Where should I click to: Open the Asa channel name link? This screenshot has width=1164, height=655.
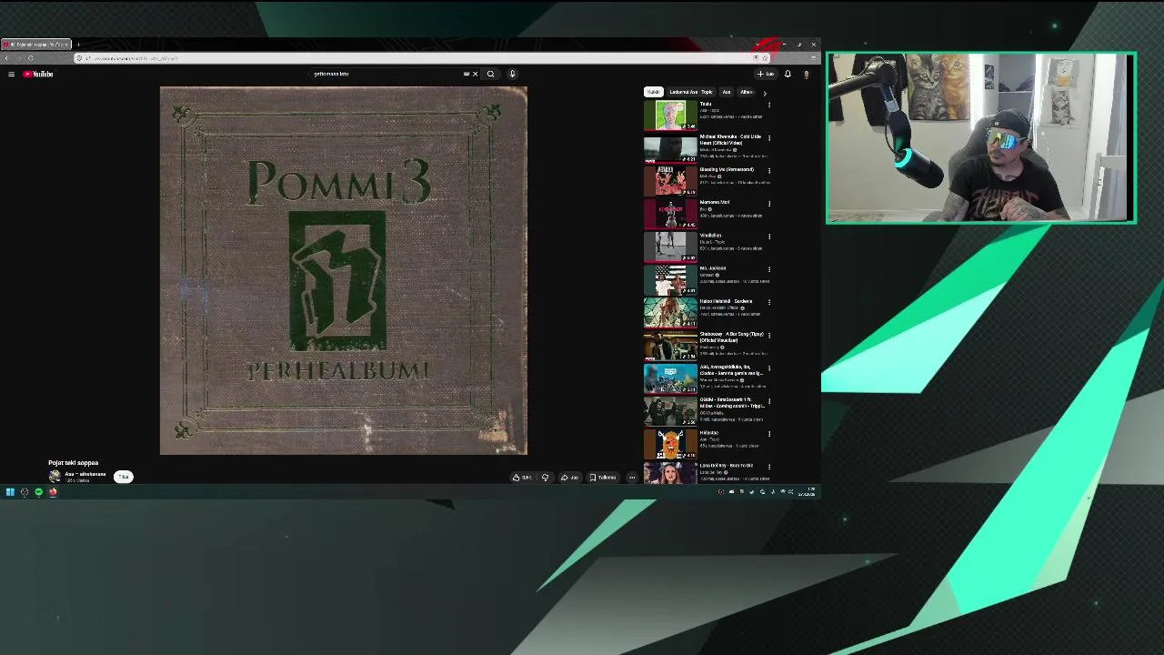85,474
